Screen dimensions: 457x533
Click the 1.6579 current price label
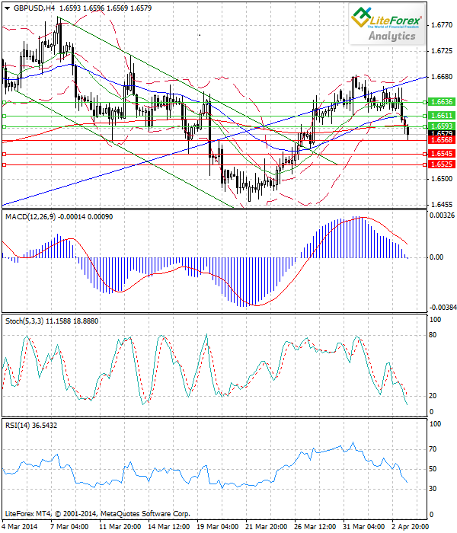coord(441,133)
